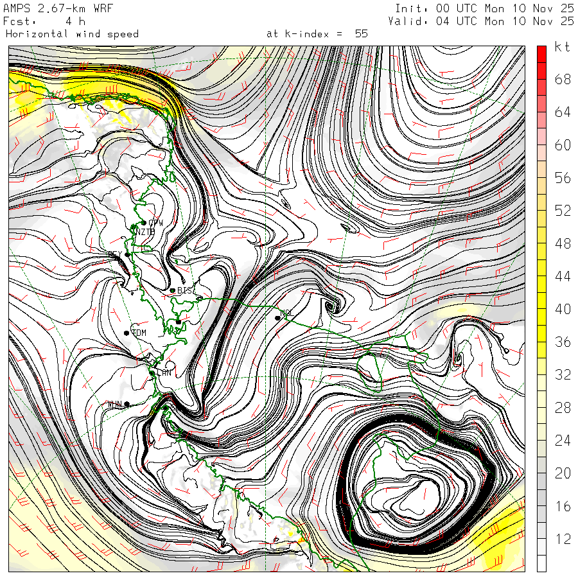Click the '12' color bar value

tap(563, 539)
